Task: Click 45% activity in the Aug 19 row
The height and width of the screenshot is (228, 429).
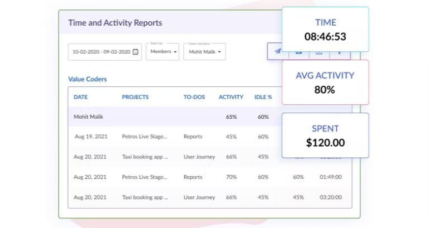Action: point(231,137)
